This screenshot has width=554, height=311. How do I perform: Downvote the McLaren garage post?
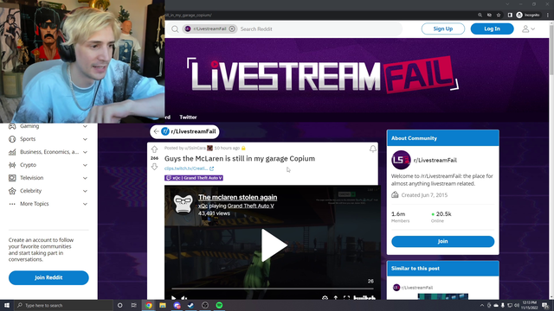pyautogui.click(x=154, y=167)
